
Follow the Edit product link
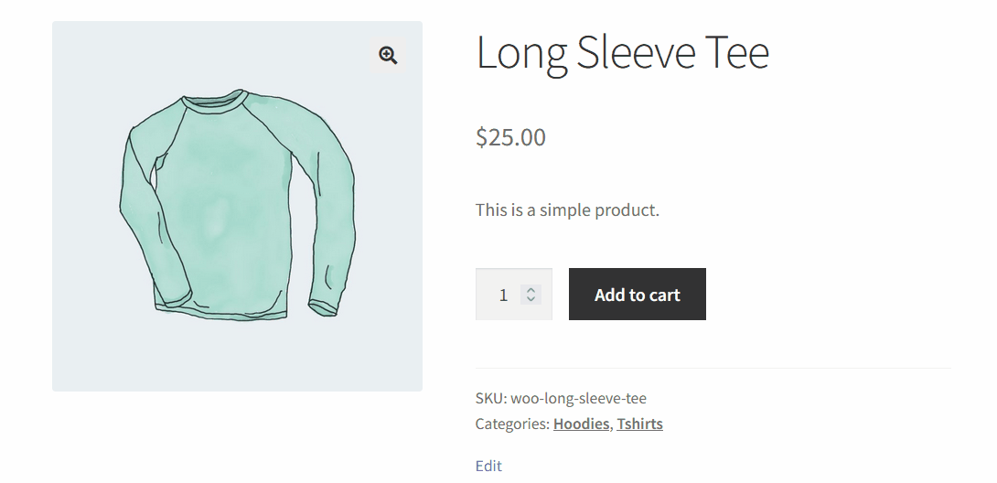coord(488,466)
